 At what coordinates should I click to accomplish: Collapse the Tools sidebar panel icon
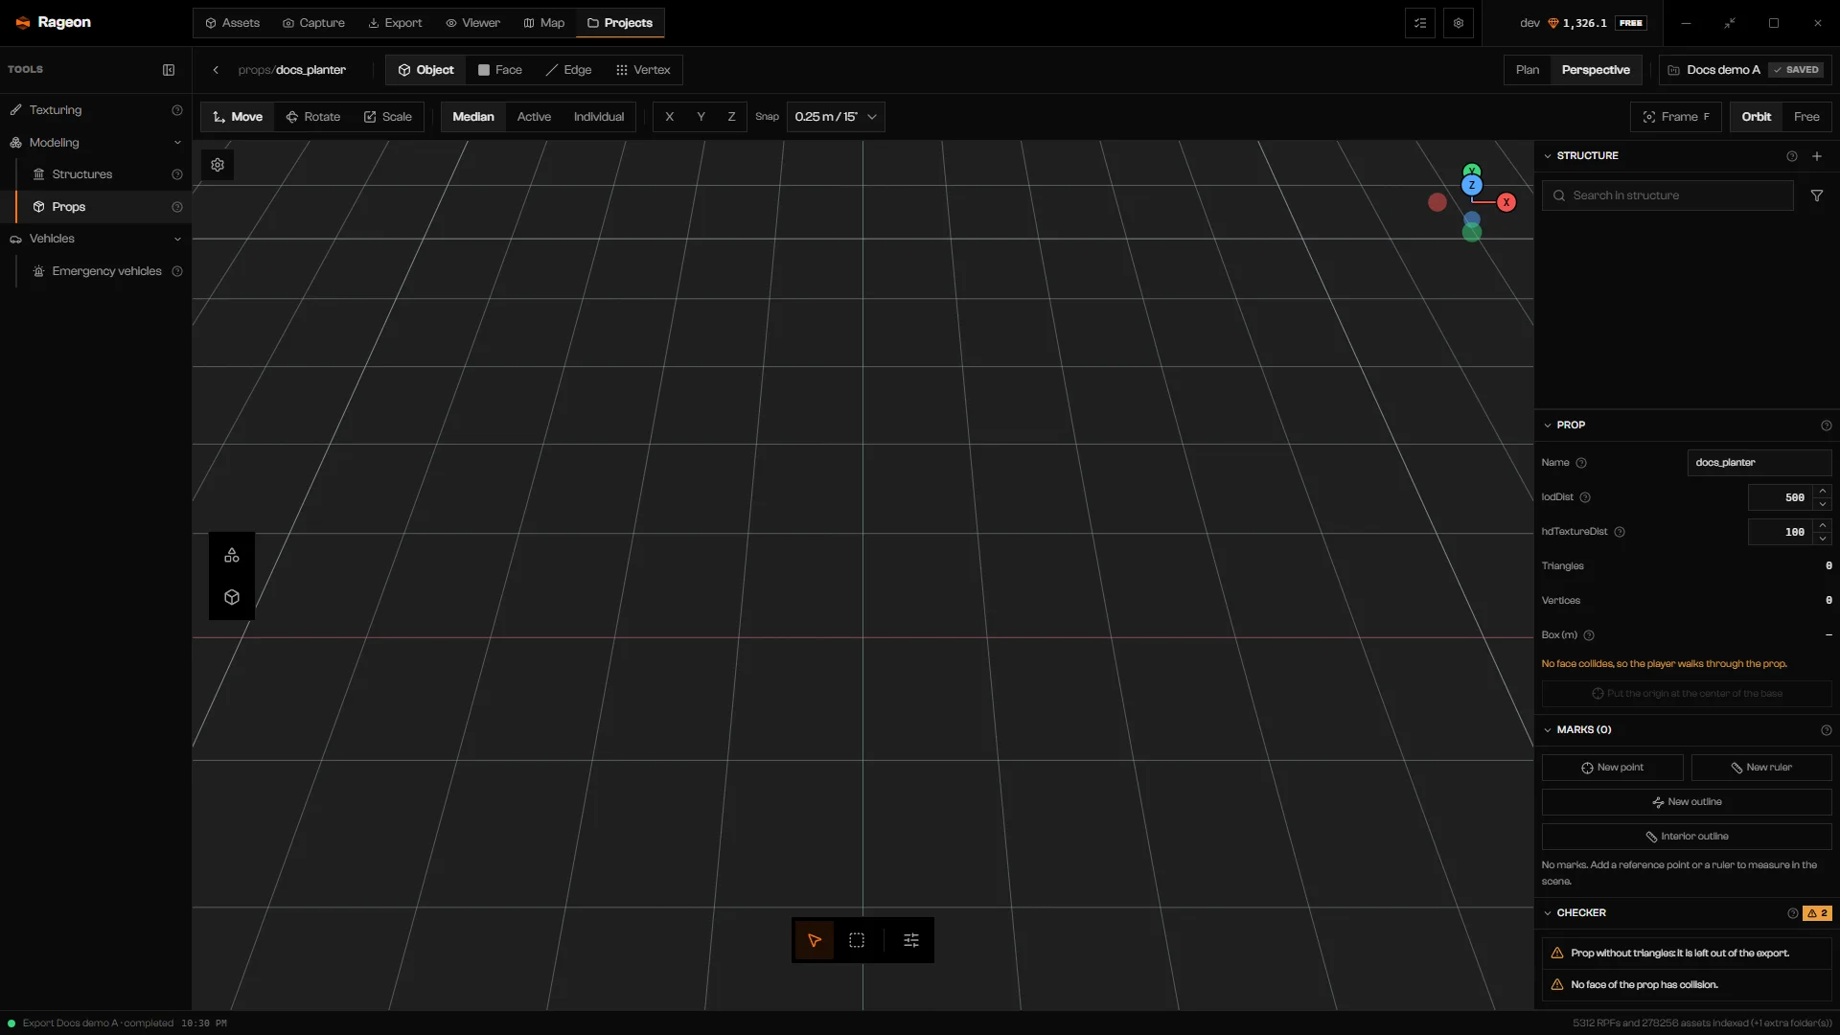pos(169,70)
